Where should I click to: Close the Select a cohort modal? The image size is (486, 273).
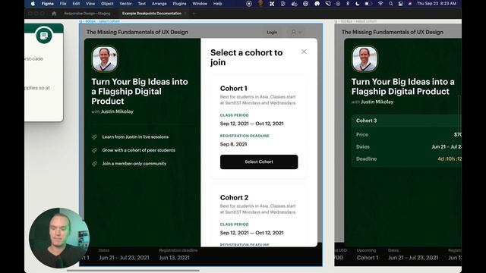[304, 52]
